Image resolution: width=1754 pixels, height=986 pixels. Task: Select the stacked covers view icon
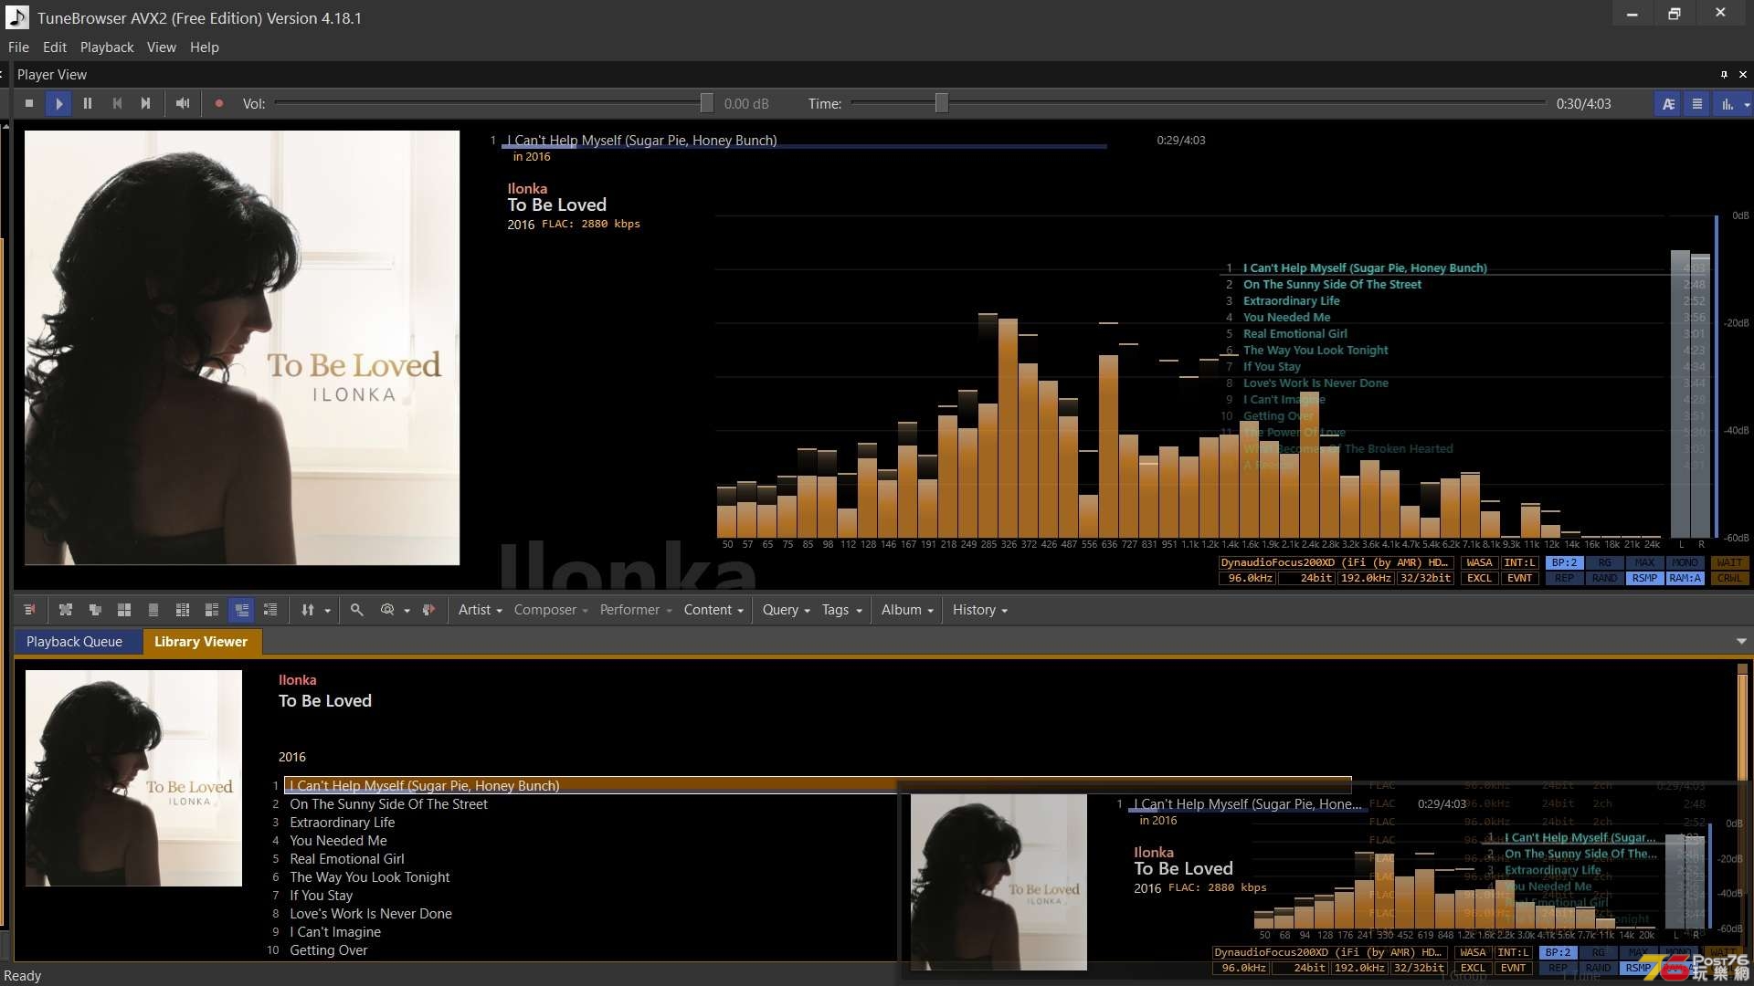click(x=95, y=610)
